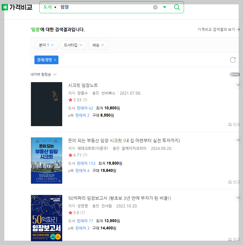Screen dimensions: 243x245
Task: Refresh results with the circular arrow icon
Action: point(233,60)
